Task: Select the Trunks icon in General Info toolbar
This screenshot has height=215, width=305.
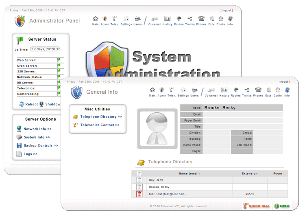Action: 247,90
